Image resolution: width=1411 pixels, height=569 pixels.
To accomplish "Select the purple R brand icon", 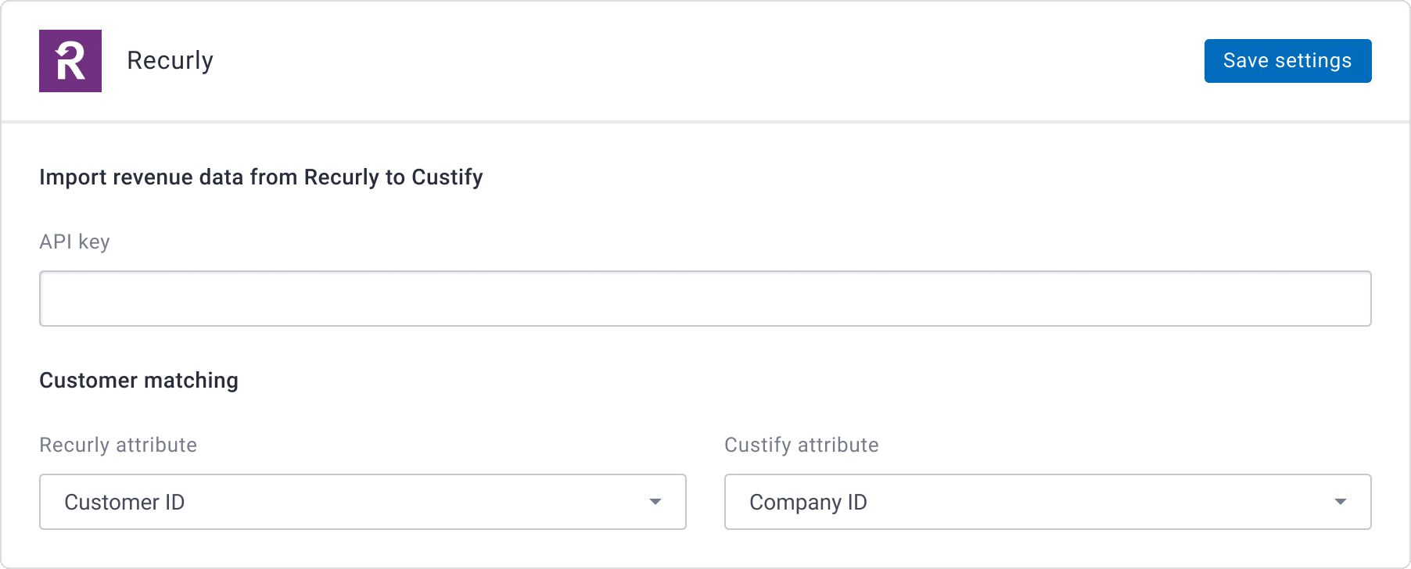I will [x=70, y=61].
